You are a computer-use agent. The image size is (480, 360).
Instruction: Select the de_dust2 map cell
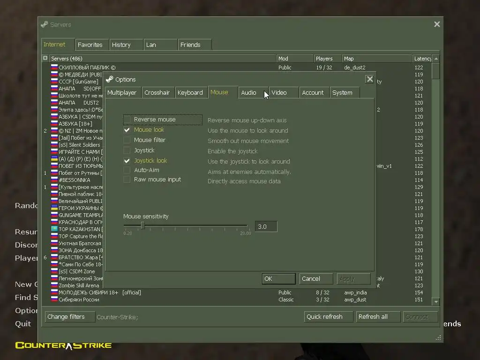pyautogui.click(x=354, y=67)
